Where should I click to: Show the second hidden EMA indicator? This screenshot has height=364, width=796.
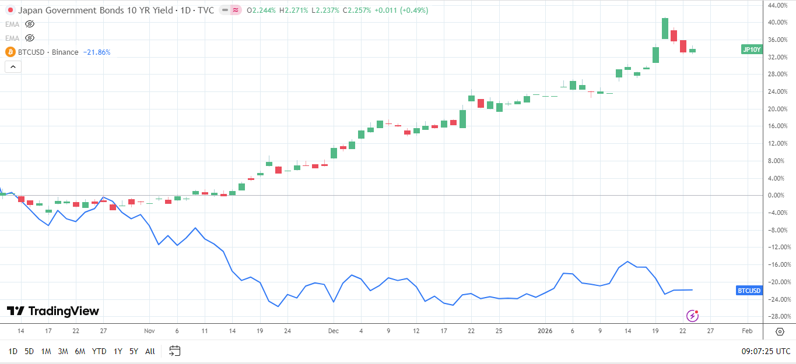(30, 38)
